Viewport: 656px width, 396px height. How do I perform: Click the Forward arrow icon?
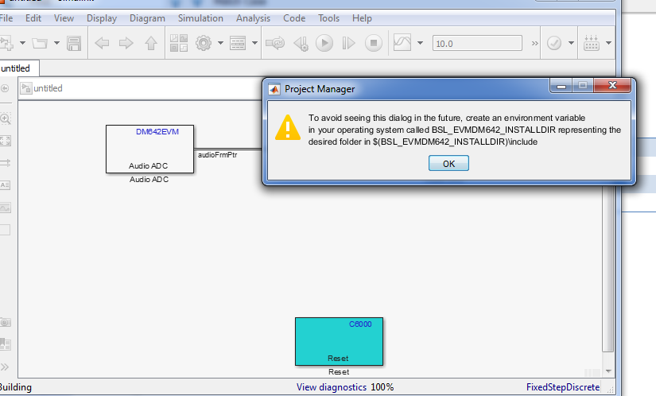(126, 43)
